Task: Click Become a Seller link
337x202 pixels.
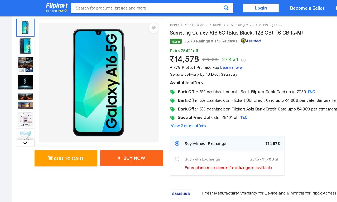Action: tap(307, 8)
